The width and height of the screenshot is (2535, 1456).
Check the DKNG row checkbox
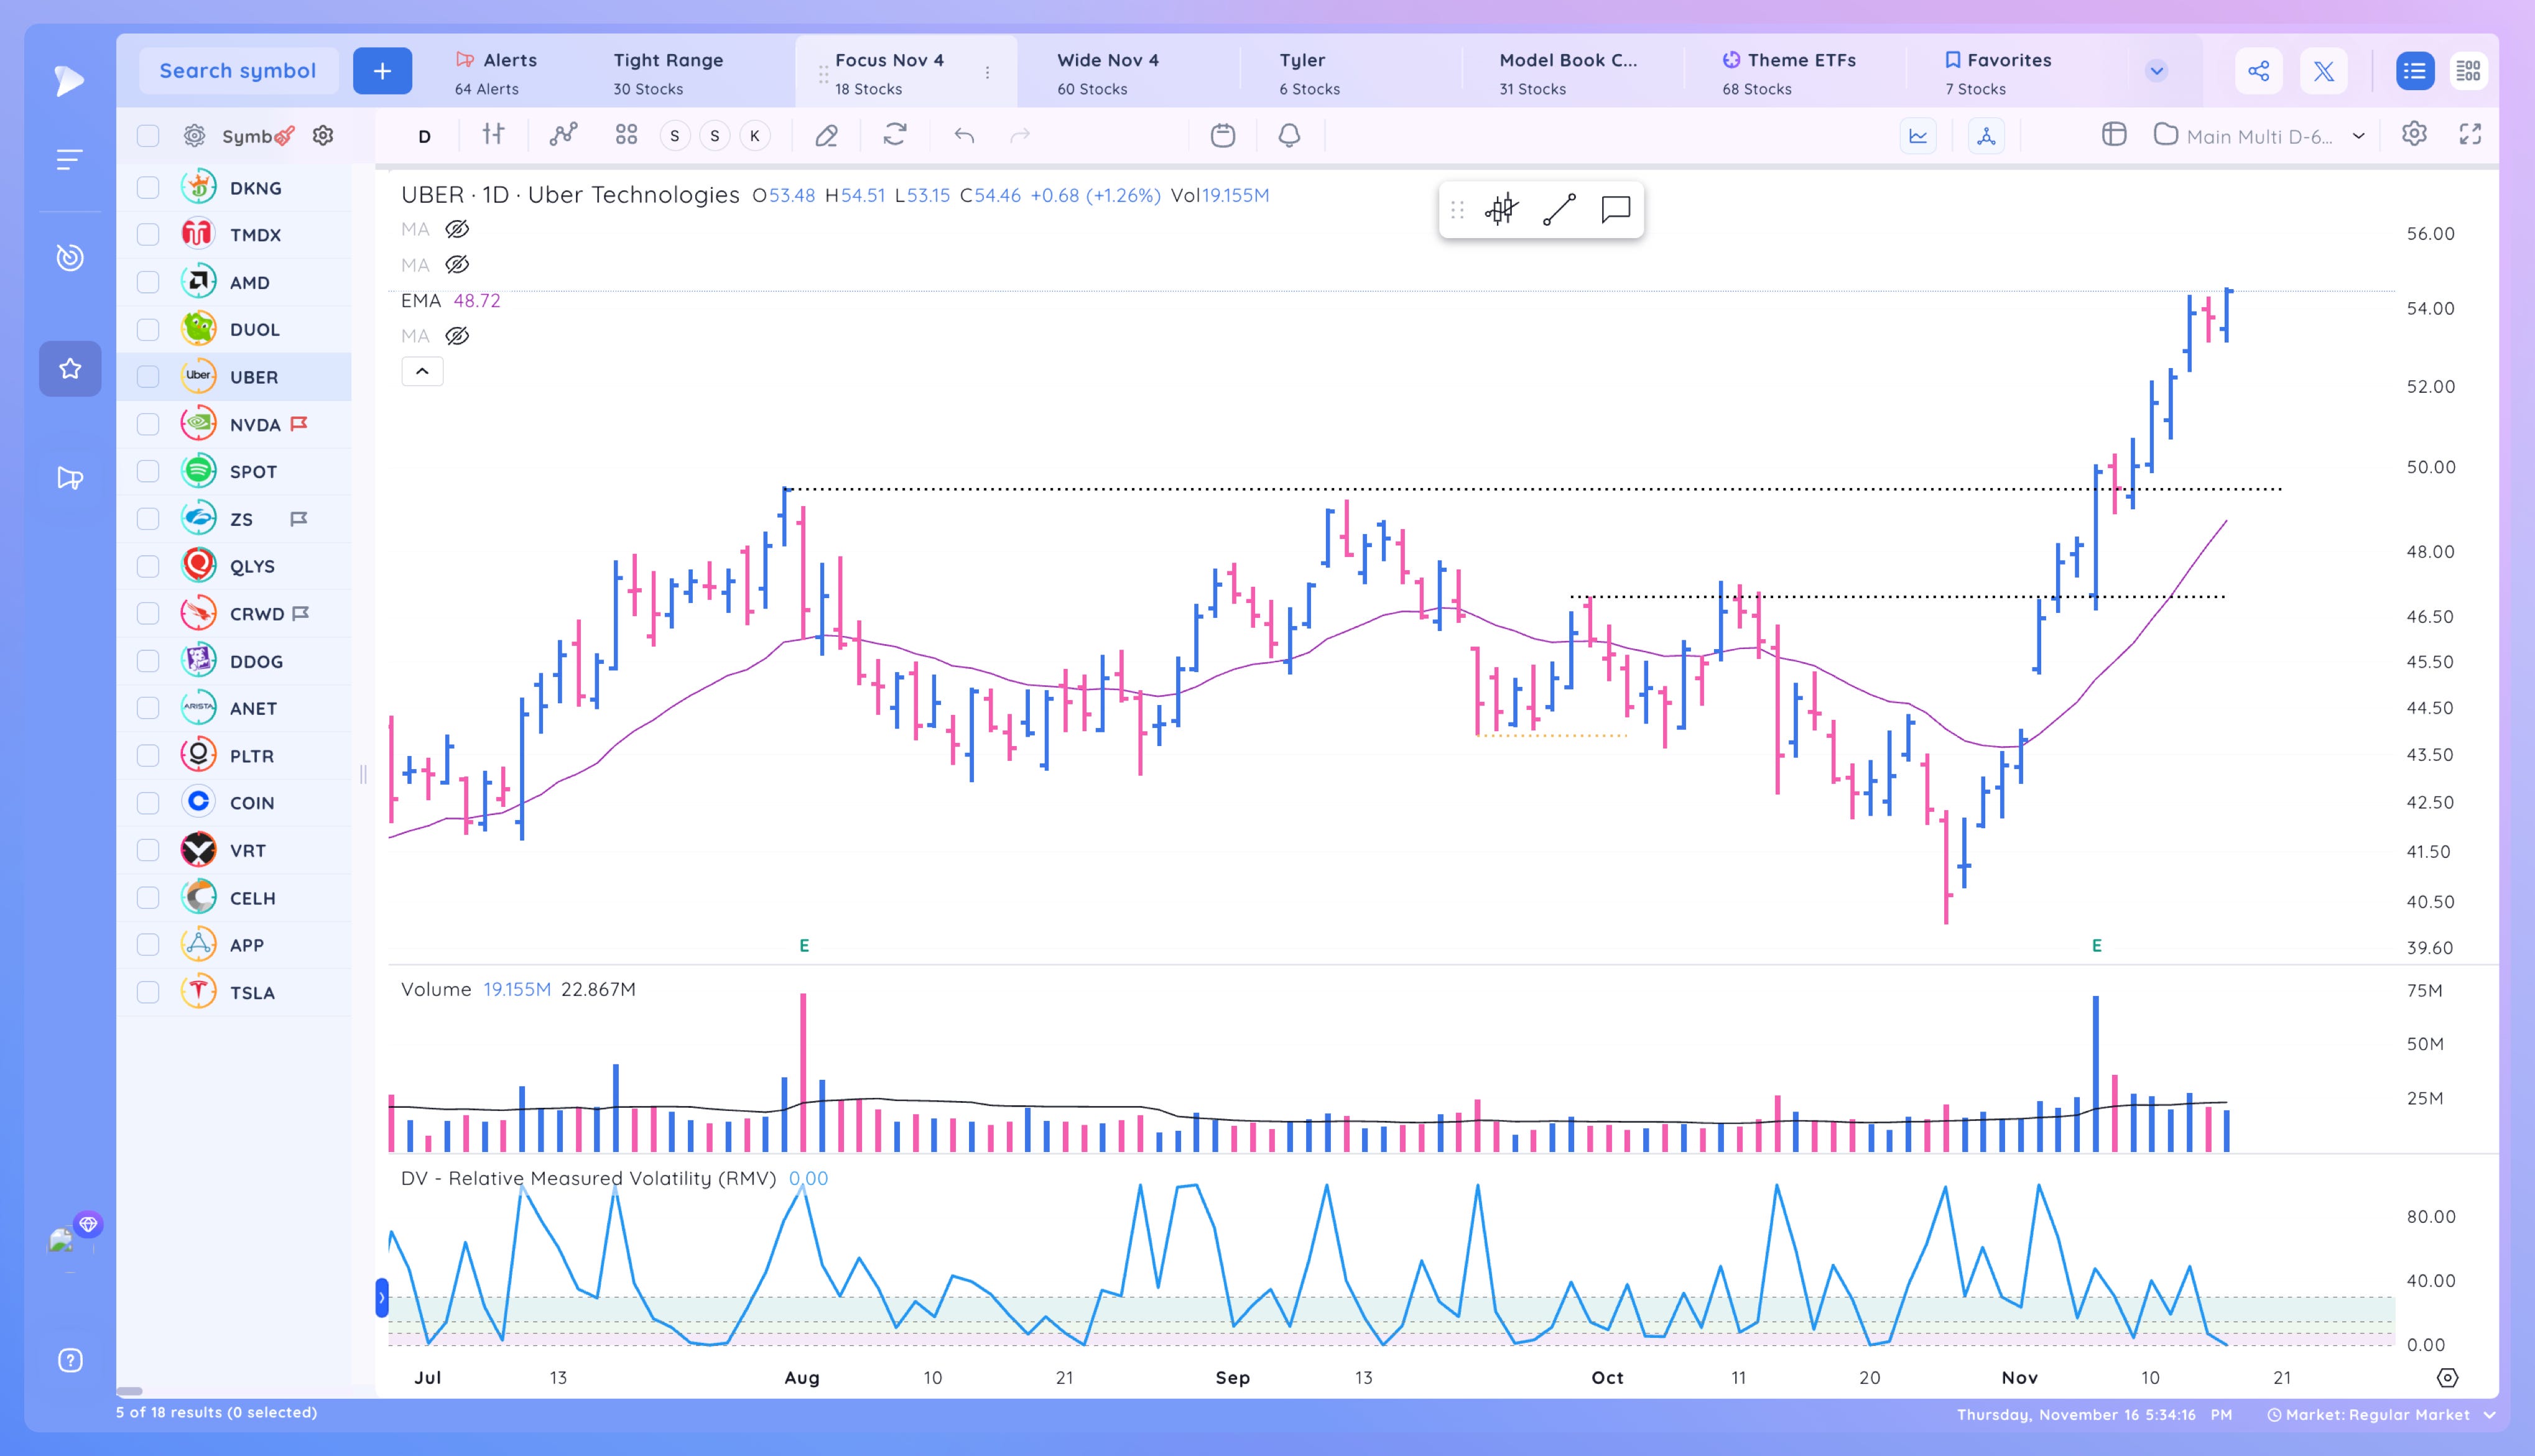pyautogui.click(x=148, y=188)
